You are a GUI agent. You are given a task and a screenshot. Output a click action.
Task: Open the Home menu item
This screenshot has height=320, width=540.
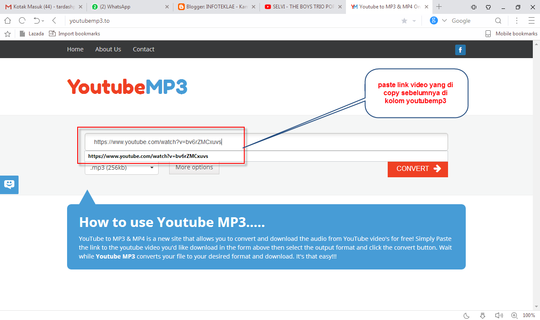75,49
